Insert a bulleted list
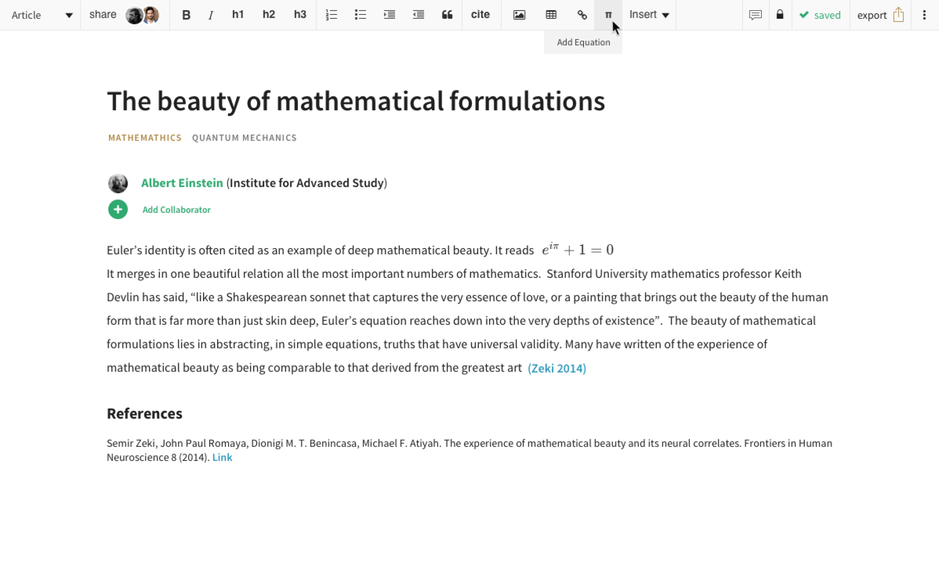 click(360, 15)
